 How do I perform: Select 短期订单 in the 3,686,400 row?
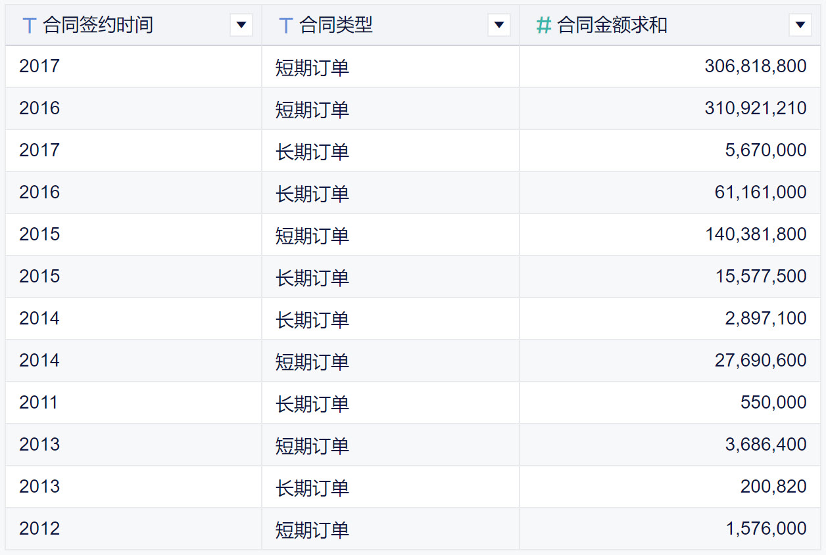point(312,446)
